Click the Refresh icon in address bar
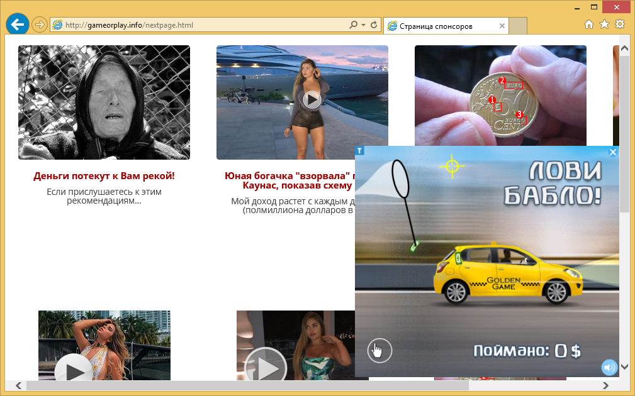Image resolution: width=635 pixels, height=396 pixels. pos(374,25)
